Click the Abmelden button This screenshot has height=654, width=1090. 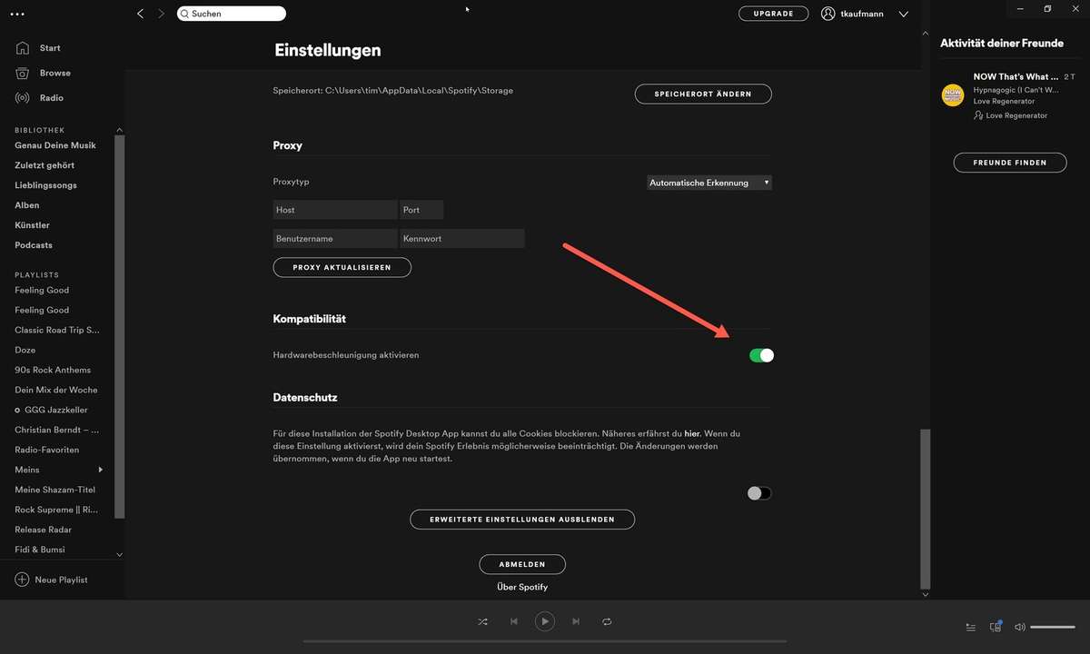point(522,564)
